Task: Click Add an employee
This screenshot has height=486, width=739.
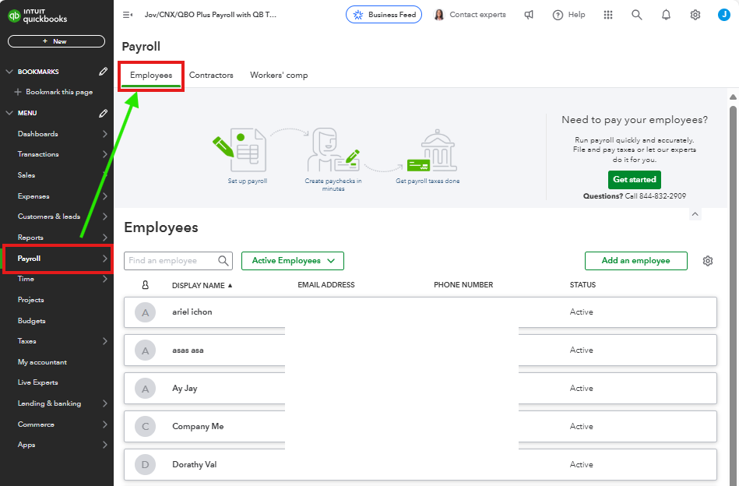Action: [x=635, y=261]
